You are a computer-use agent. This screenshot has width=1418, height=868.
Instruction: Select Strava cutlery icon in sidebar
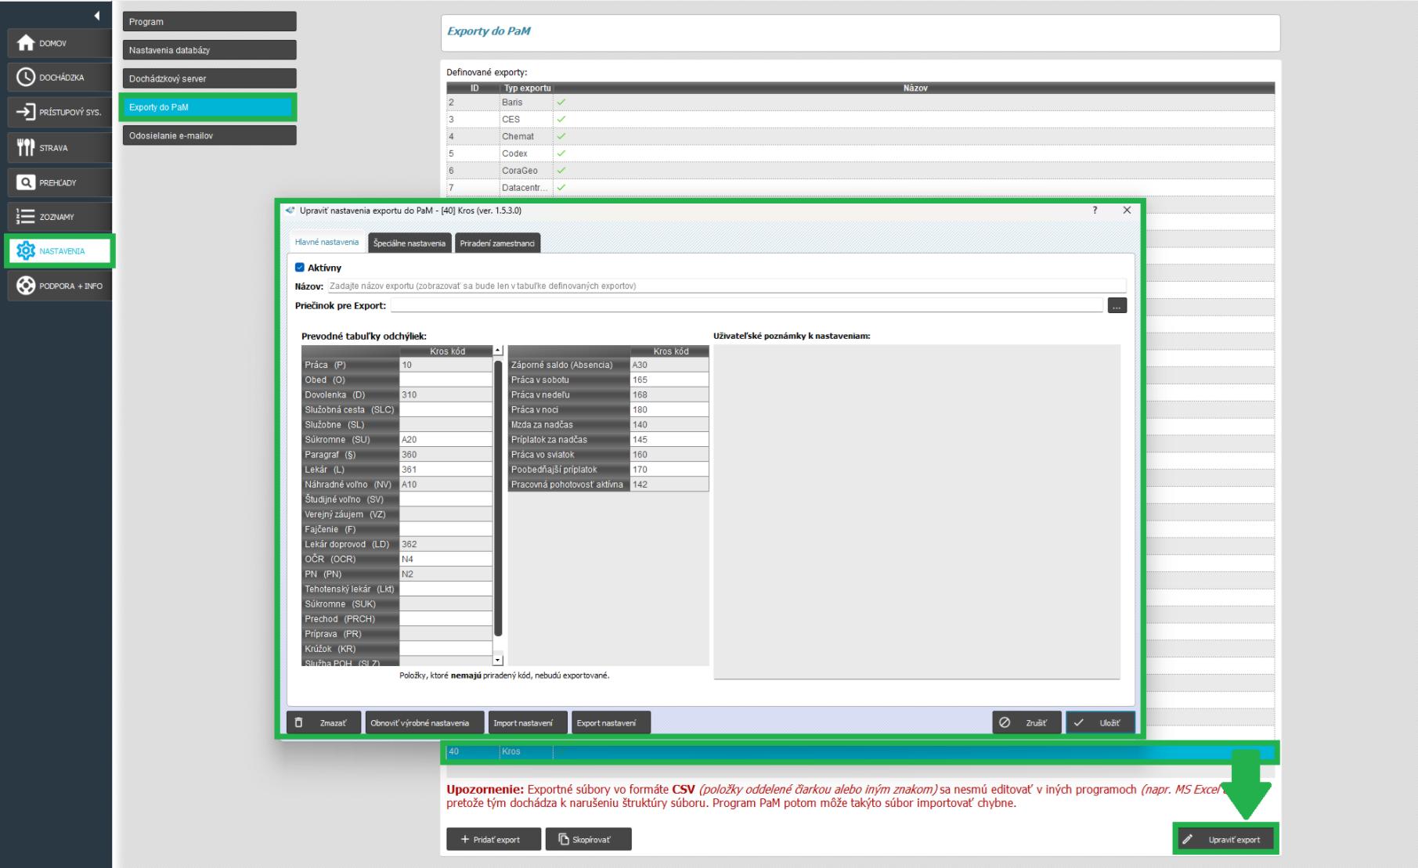26,147
